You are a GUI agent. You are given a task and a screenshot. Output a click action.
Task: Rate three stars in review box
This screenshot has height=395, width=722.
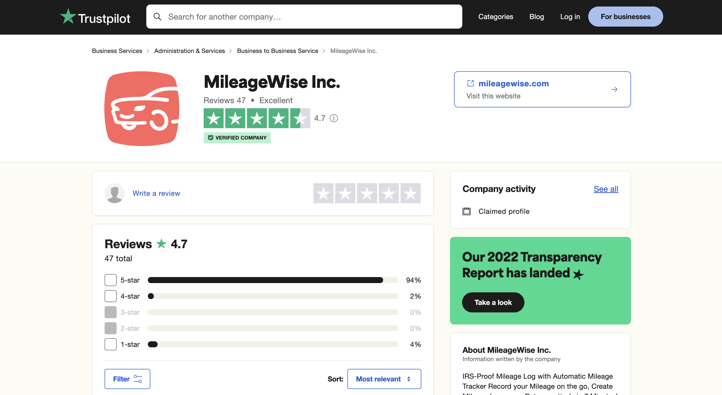[x=367, y=193]
